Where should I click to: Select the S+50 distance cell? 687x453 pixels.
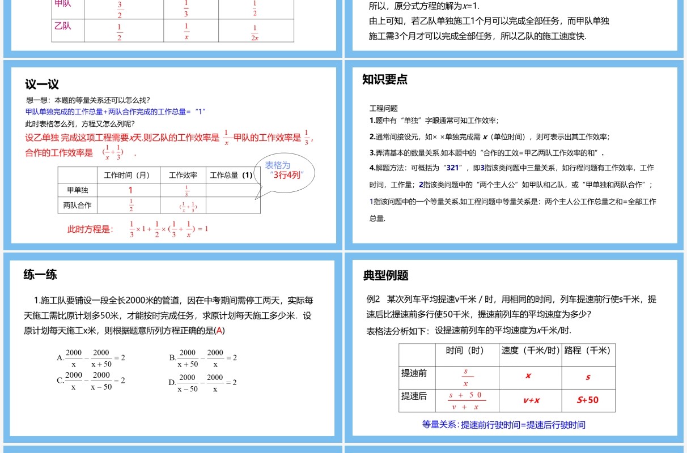coord(588,400)
